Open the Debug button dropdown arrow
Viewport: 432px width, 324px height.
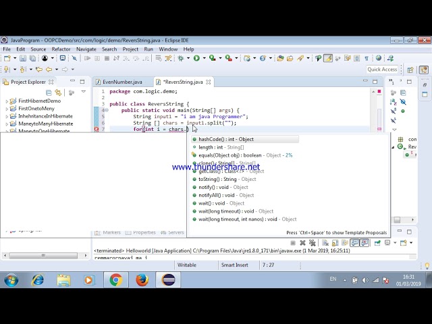click(x=188, y=58)
